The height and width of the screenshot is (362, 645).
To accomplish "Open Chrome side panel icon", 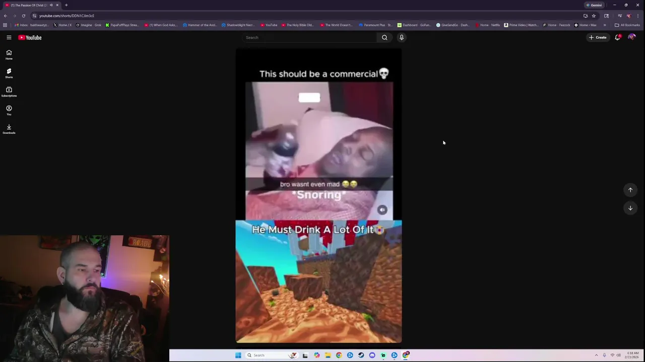I will tap(606, 16).
